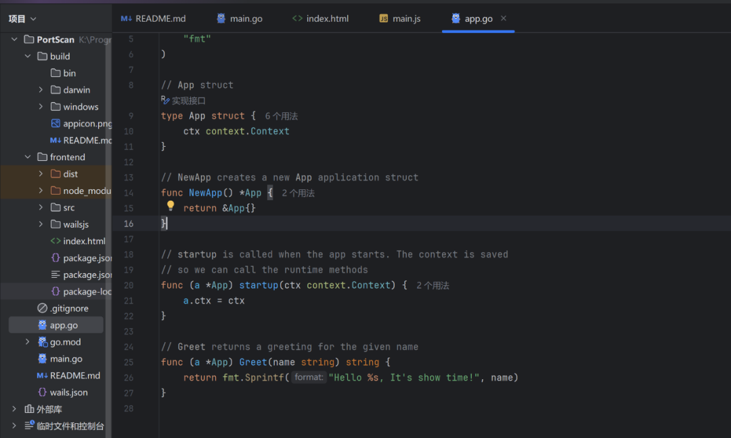Click the format: parameter hint
This screenshot has width=731, height=438.
(309, 377)
